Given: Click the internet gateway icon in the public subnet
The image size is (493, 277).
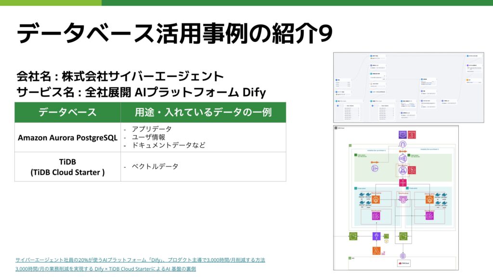Looking at the screenshot, I should 375,168.
